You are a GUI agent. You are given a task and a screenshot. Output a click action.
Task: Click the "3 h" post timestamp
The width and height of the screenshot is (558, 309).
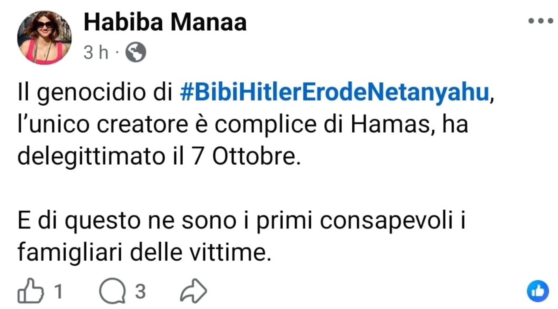pos(96,52)
